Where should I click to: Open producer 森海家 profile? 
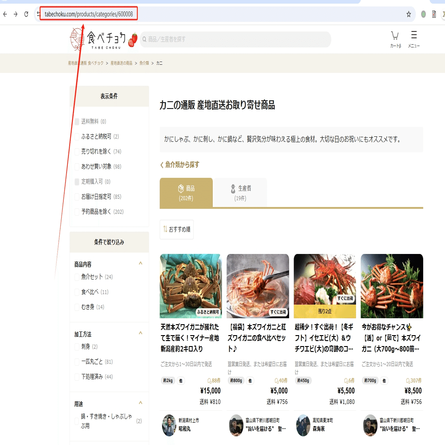click(x=318, y=429)
